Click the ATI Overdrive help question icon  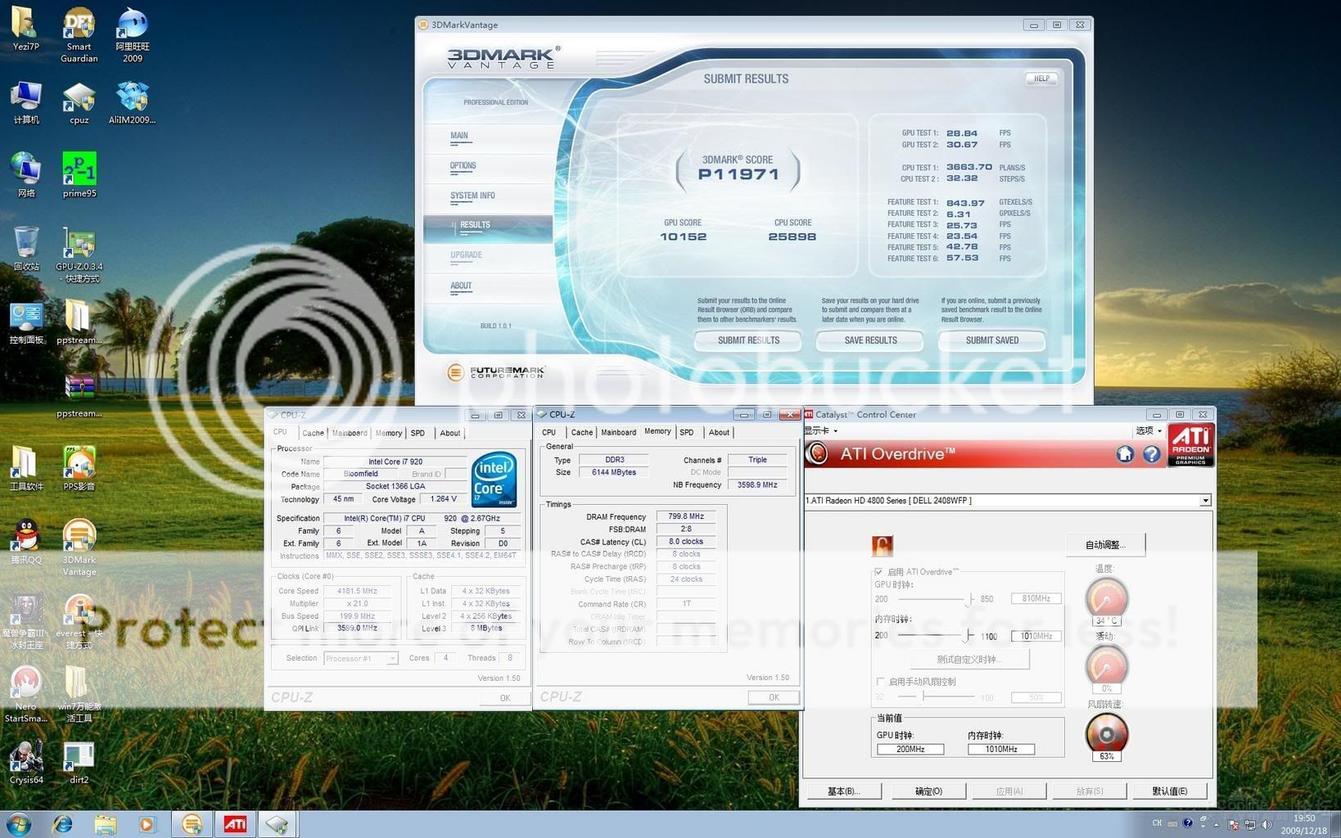pyautogui.click(x=1152, y=454)
